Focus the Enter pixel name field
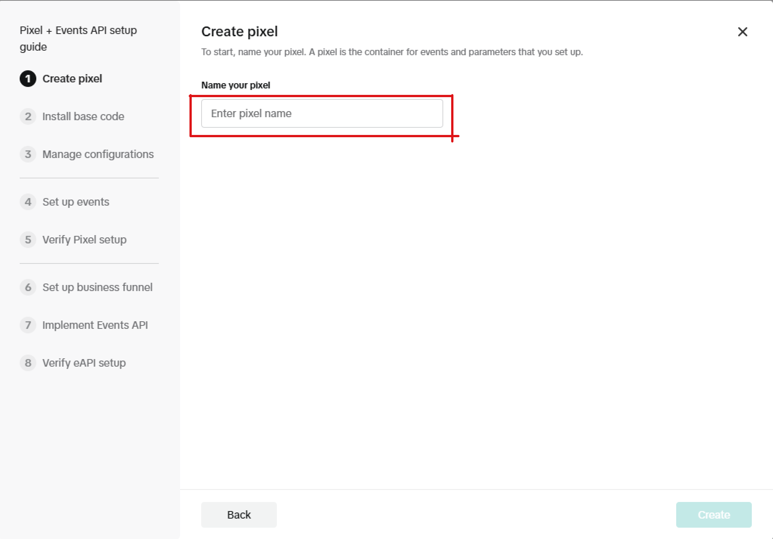Screen dimensions: 773x539 (x=322, y=113)
